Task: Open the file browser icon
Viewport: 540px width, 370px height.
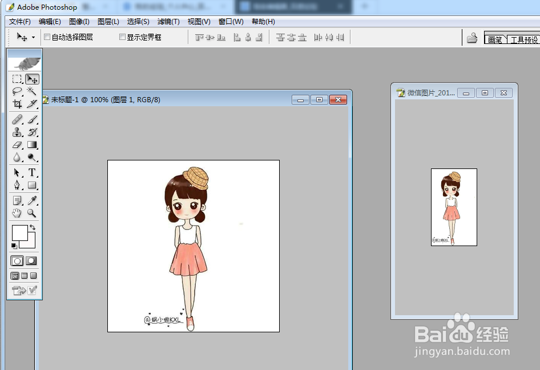Action: [x=472, y=37]
